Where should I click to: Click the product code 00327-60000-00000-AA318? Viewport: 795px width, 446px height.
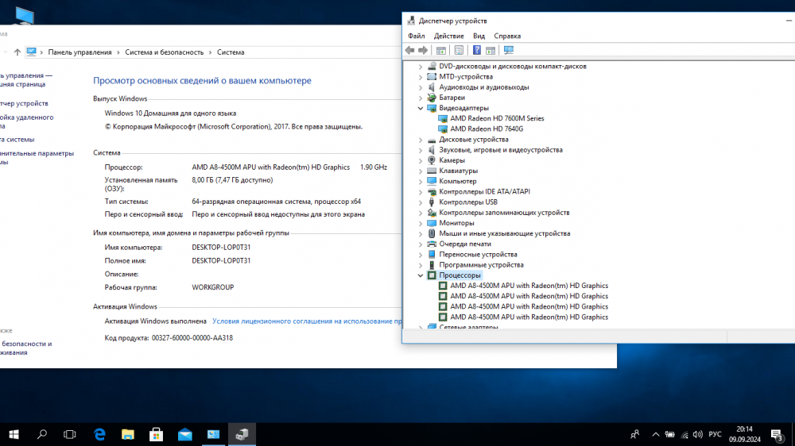[x=192, y=337]
